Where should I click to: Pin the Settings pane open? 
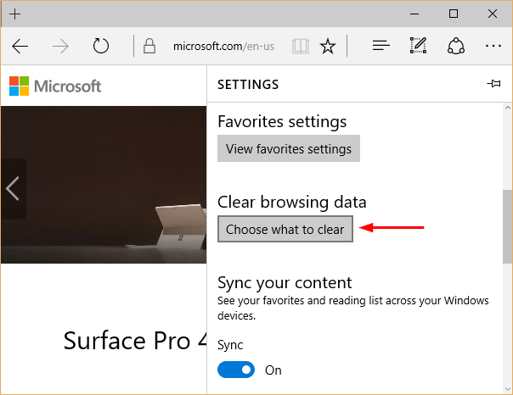[x=493, y=85]
